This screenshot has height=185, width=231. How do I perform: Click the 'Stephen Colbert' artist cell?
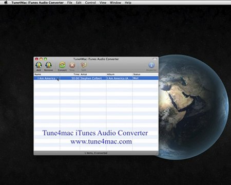(x=93, y=78)
